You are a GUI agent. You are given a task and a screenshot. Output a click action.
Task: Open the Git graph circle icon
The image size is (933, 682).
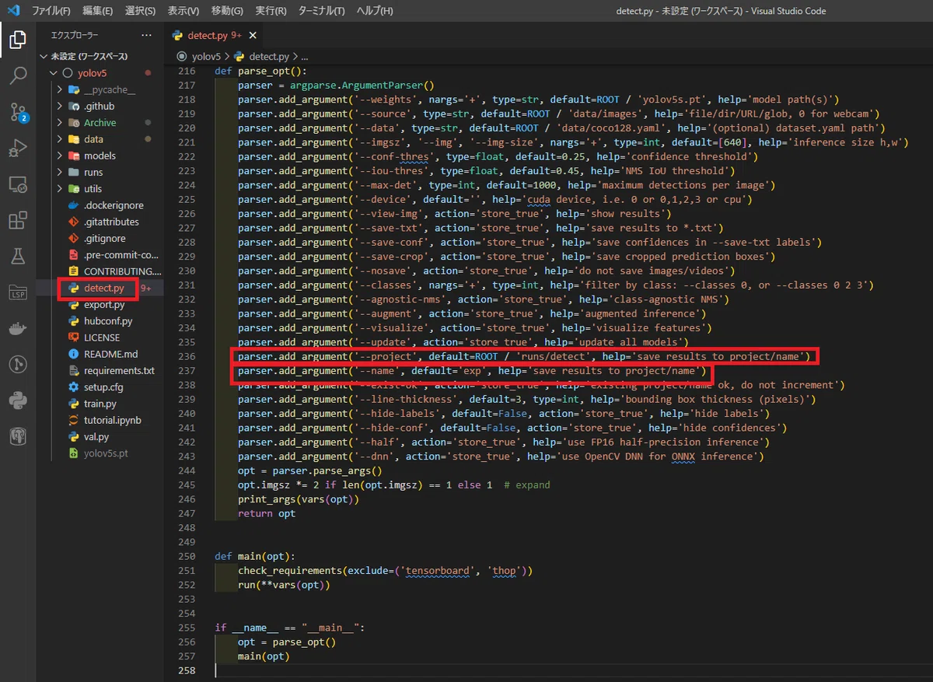tap(18, 364)
